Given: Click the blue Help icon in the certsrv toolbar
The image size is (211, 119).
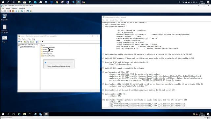Looking at the screenshot, I should 37,42.
